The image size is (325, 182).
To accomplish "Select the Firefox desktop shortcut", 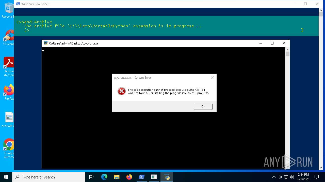I will tap(9, 92).
